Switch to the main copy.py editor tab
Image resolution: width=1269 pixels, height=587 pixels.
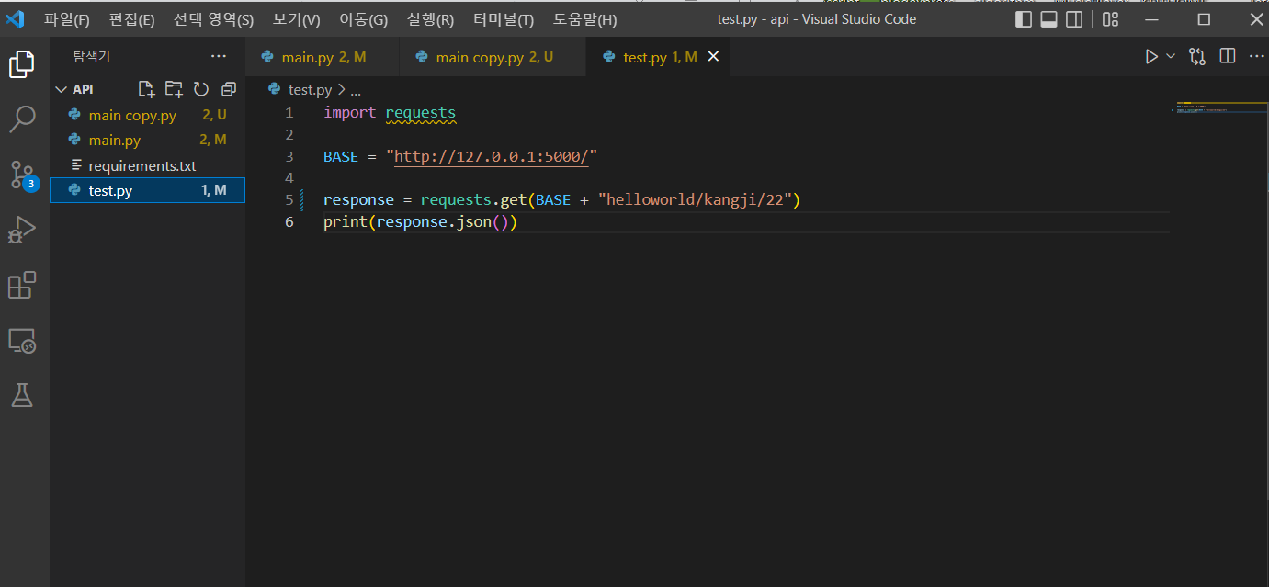(493, 57)
